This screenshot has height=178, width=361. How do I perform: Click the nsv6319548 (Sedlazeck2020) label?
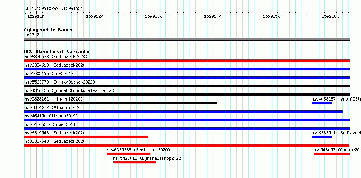[x=56, y=133]
